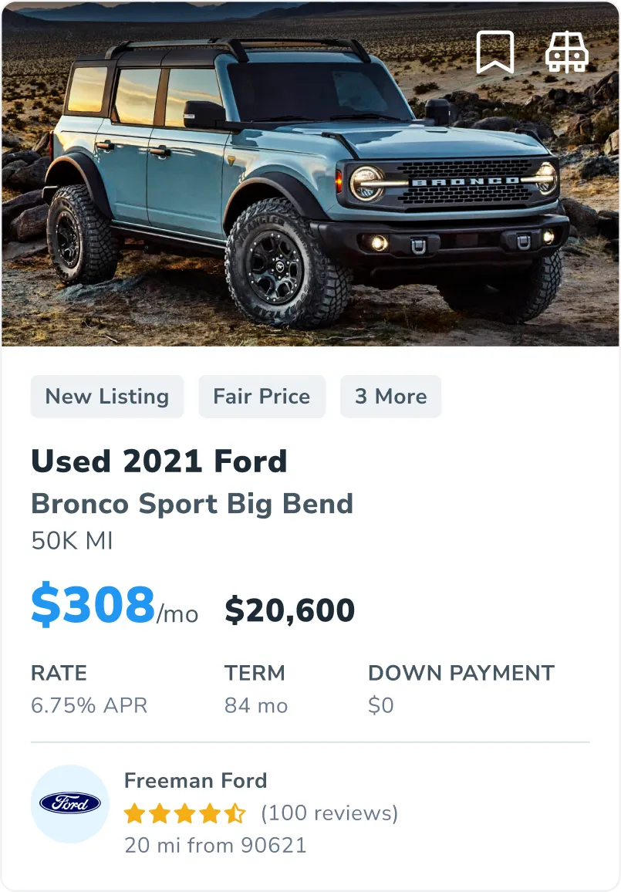
Task: Click the compare vehicles icon
Action: pos(567,52)
